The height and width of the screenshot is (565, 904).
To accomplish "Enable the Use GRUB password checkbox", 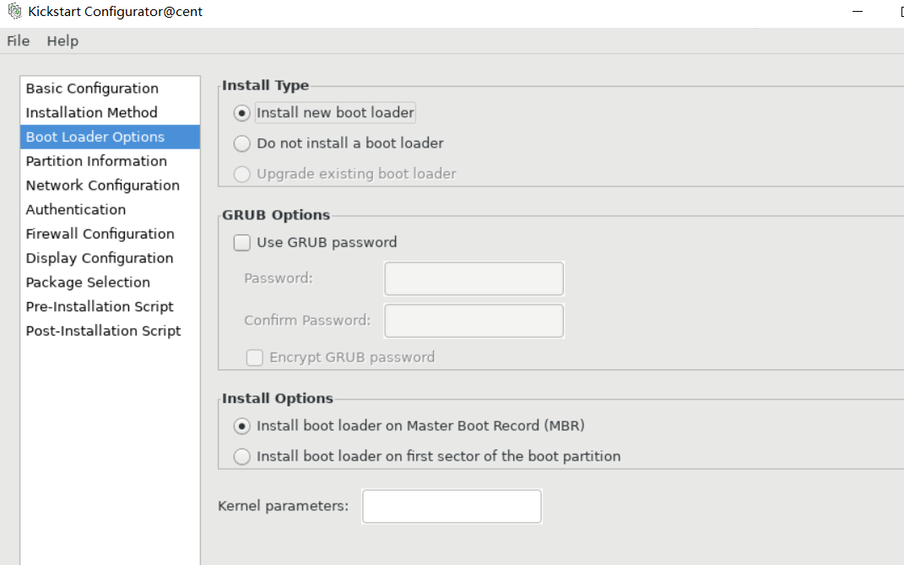I will [241, 243].
